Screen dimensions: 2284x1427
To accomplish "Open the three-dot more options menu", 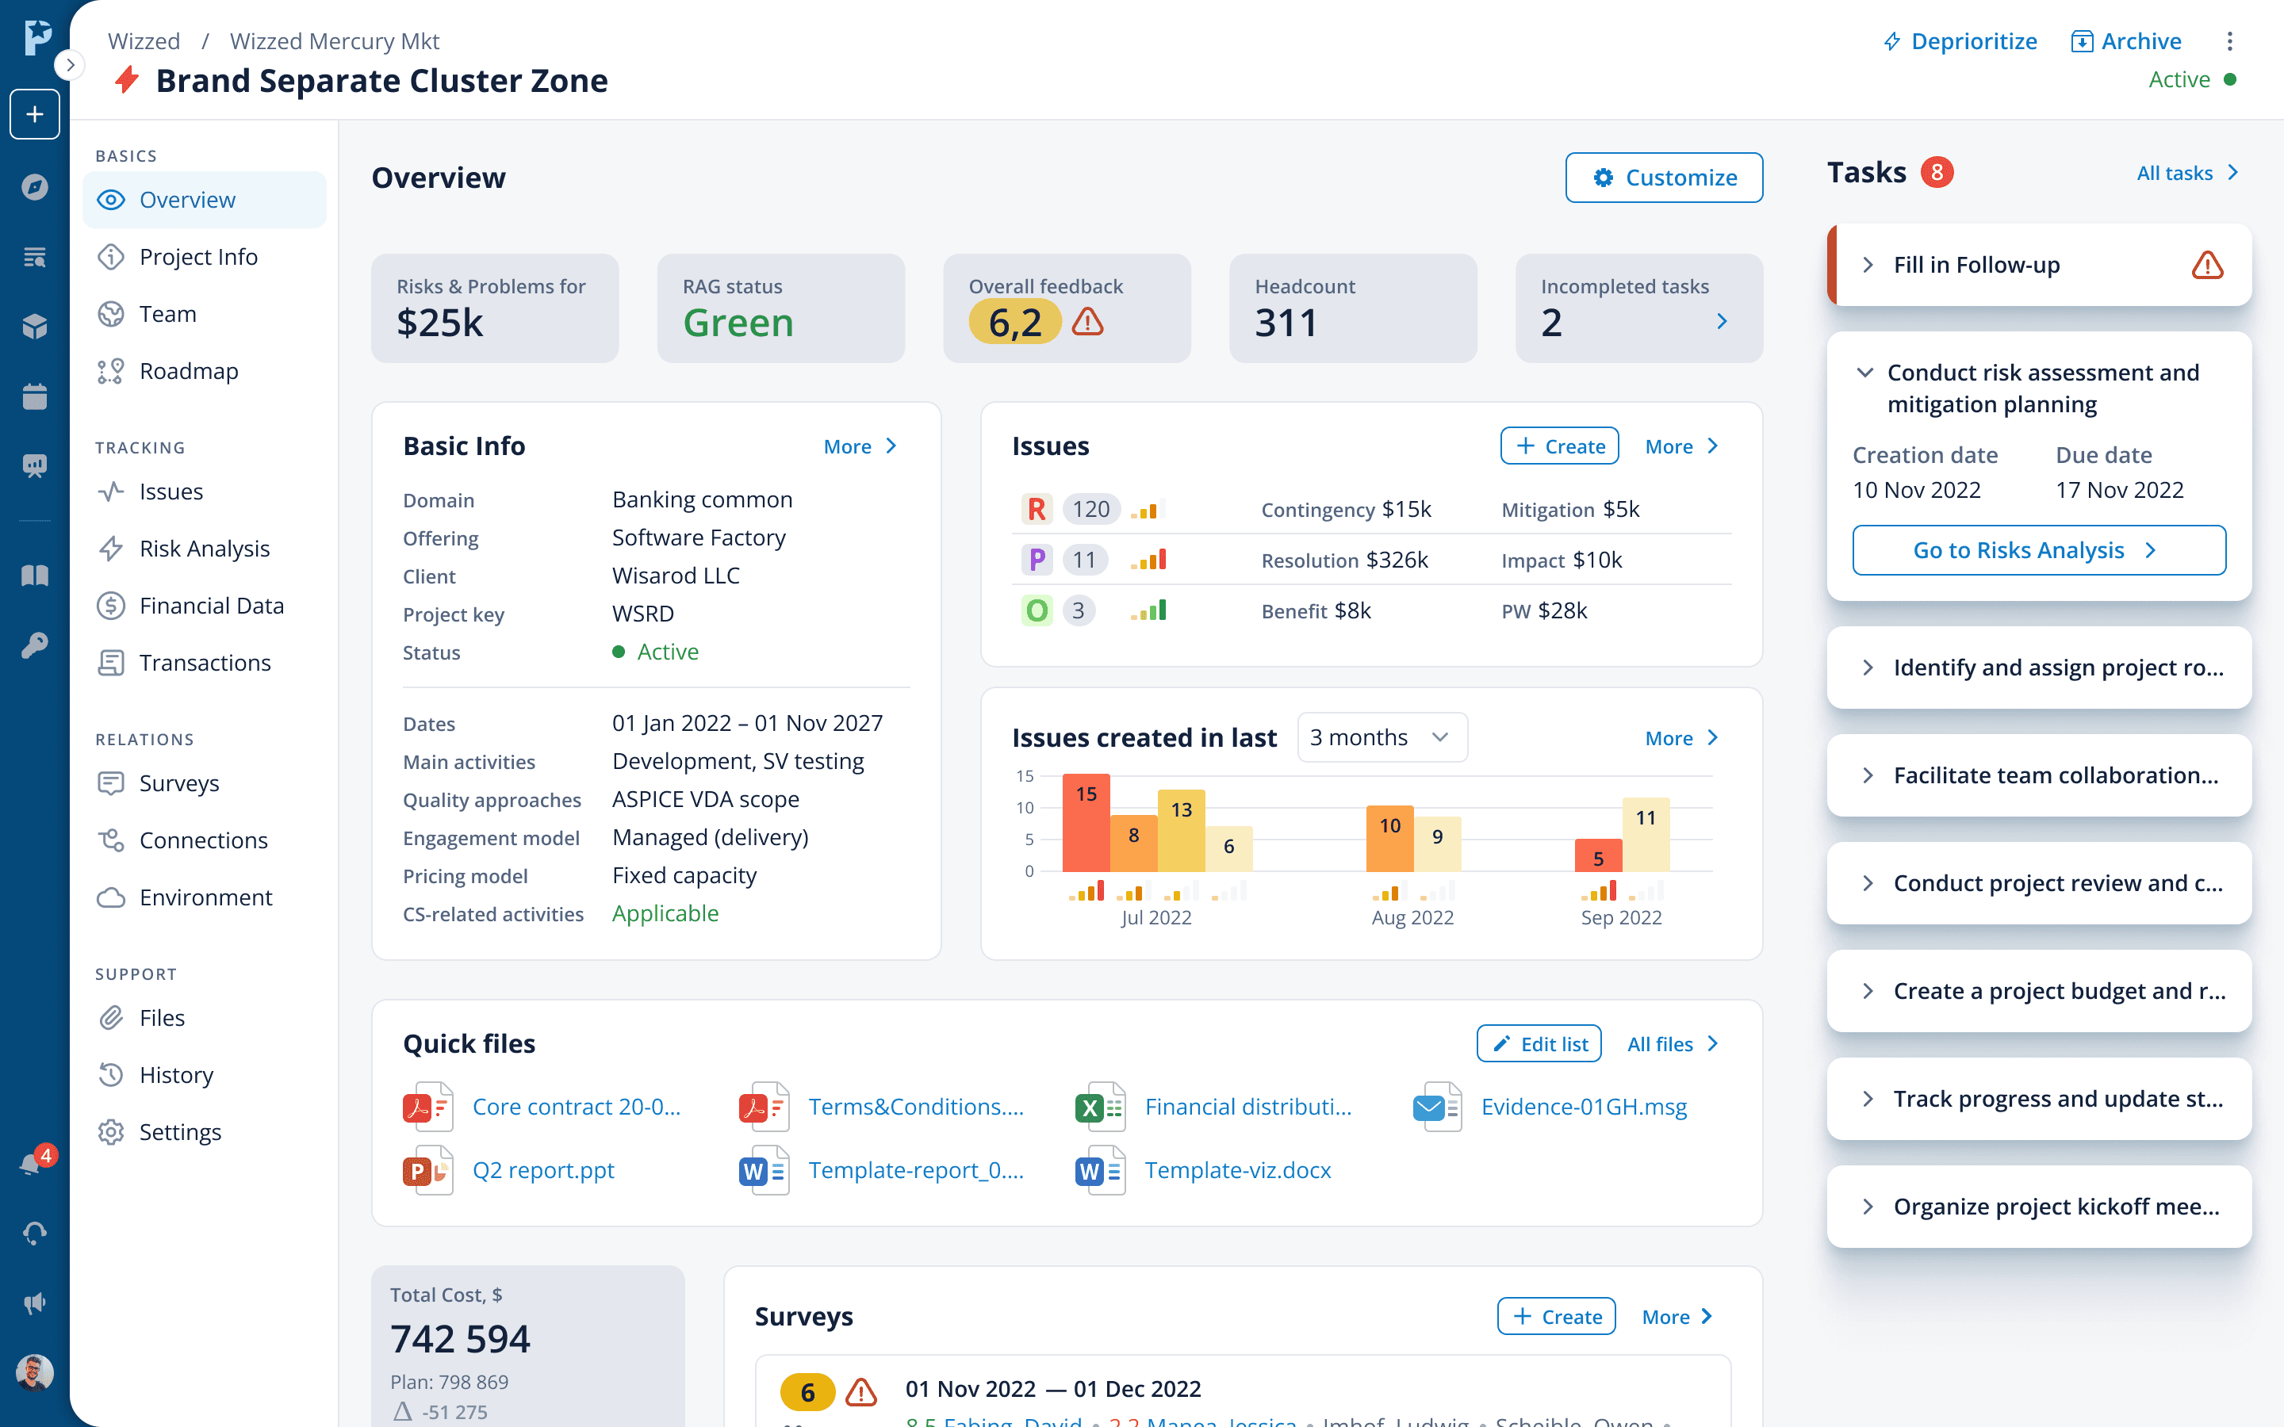I will tap(2229, 41).
